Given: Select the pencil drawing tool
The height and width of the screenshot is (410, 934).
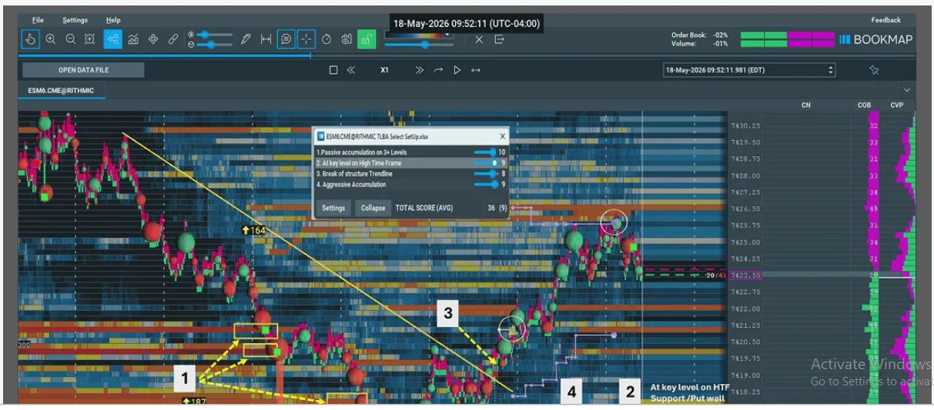Looking at the screenshot, I should coord(246,39).
